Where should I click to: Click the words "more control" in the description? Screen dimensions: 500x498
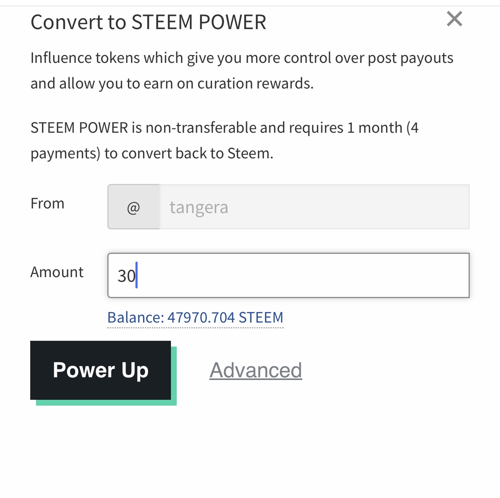point(288,58)
